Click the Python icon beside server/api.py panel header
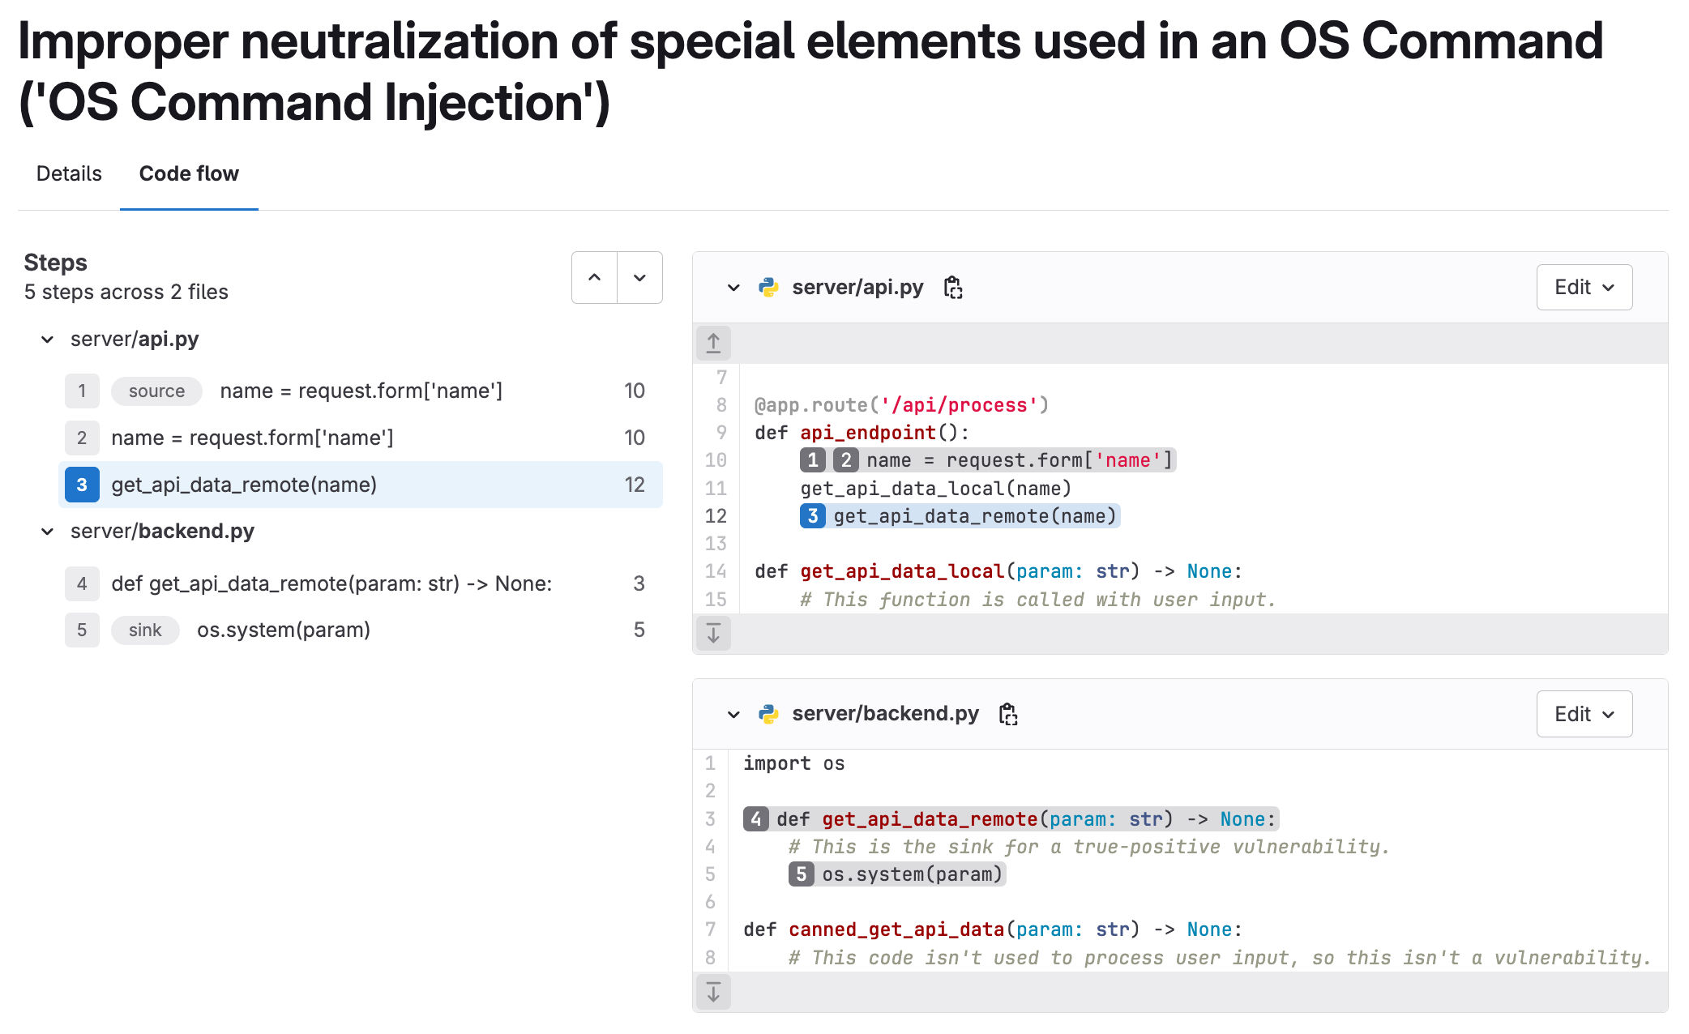Viewport: 1689px width, 1034px height. coord(768,287)
